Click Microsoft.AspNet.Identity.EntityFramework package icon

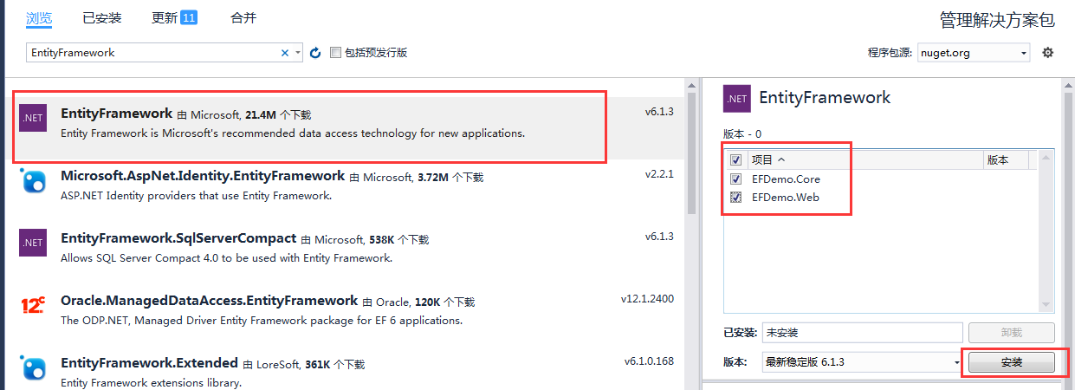click(33, 181)
